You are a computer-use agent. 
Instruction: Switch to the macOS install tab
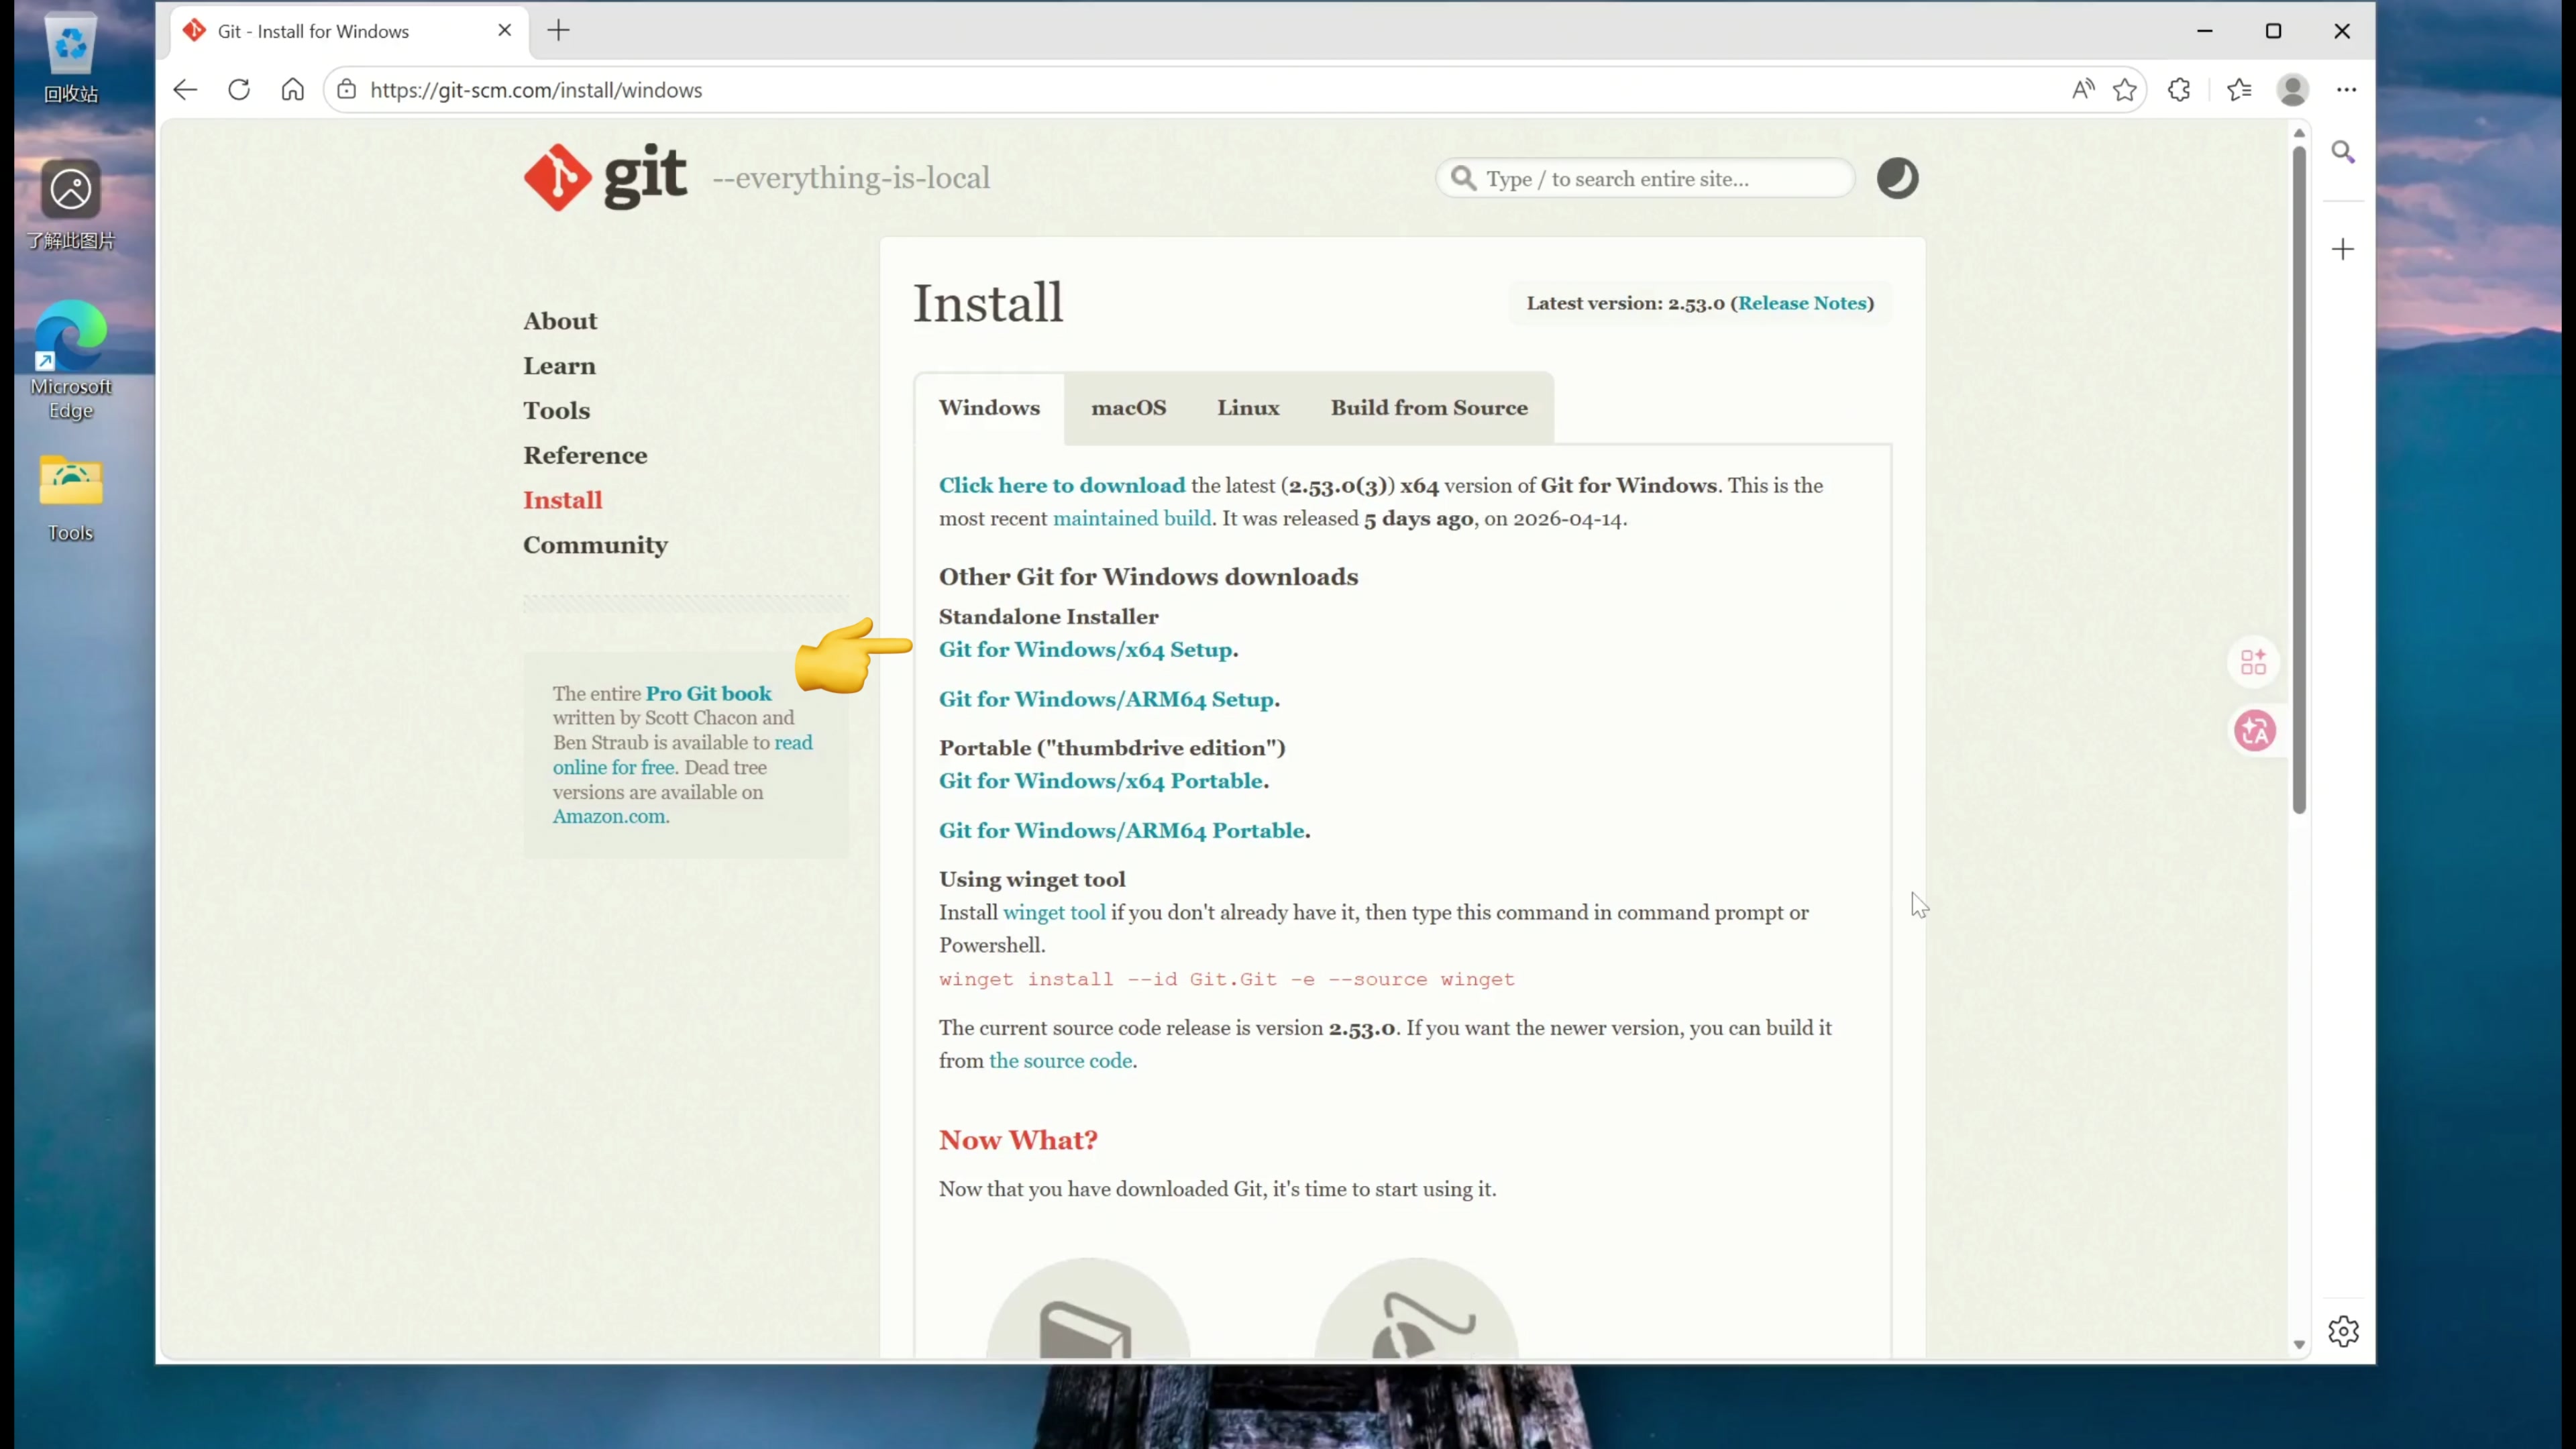click(x=1128, y=408)
